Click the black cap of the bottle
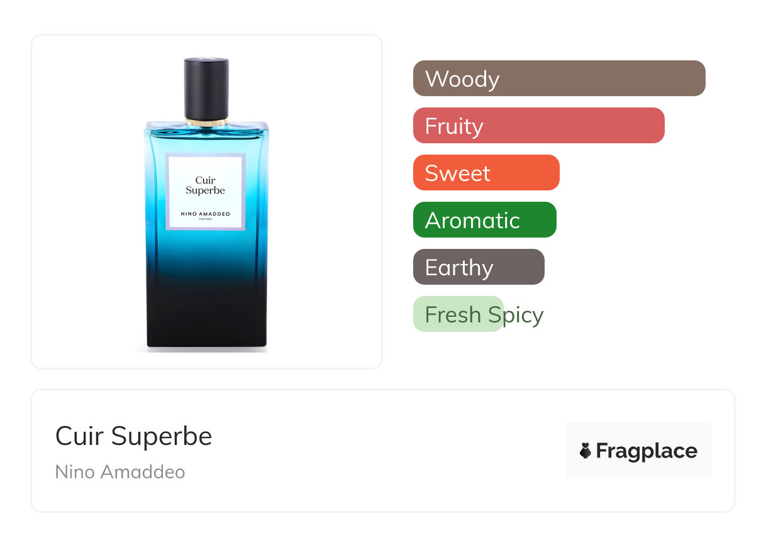This screenshot has height=543, width=766. 206,87
